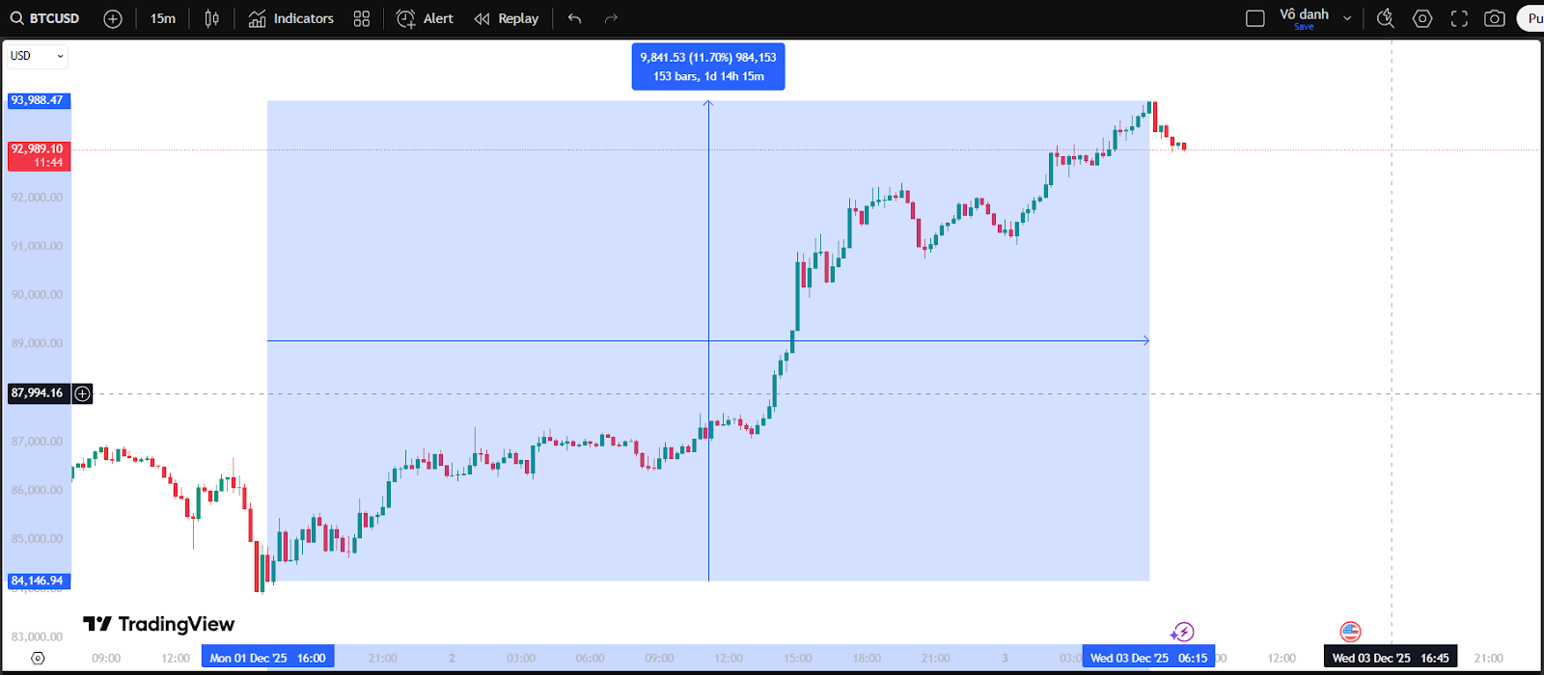Image resolution: width=1544 pixels, height=675 pixels.
Task: Expand the USD currency dropdown
Action: pyautogui.click(x=37, y=56)
